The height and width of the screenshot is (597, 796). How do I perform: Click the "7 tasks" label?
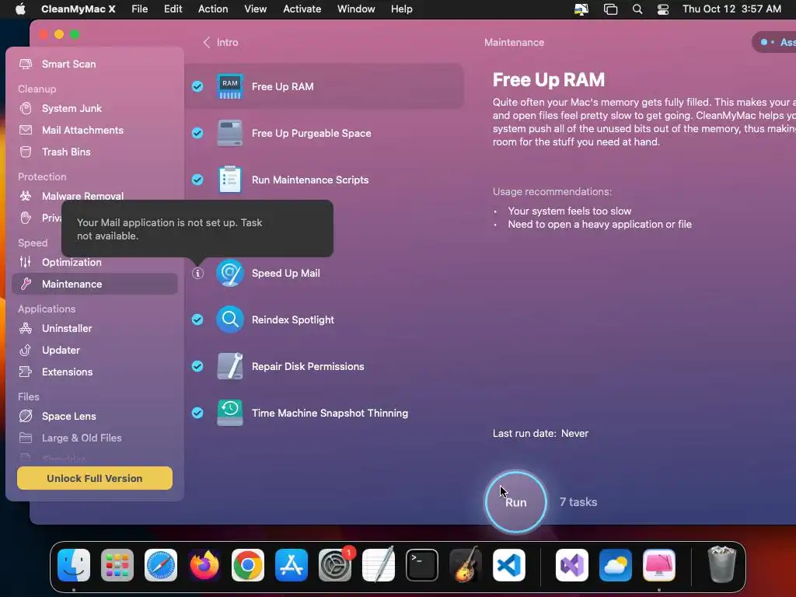578,502
